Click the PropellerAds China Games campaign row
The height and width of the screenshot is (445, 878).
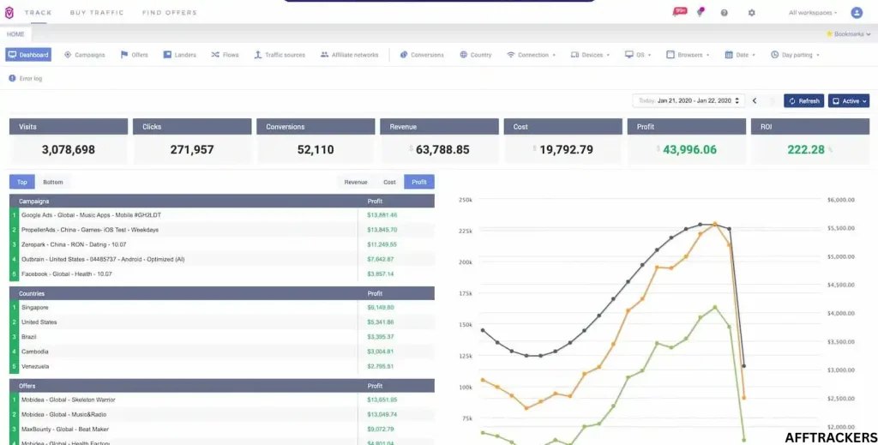(x=222, y=230)
